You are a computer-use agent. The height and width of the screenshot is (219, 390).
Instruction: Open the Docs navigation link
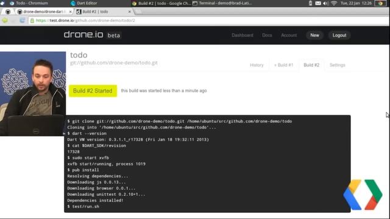pyautogui.click(x=267, y=35)
